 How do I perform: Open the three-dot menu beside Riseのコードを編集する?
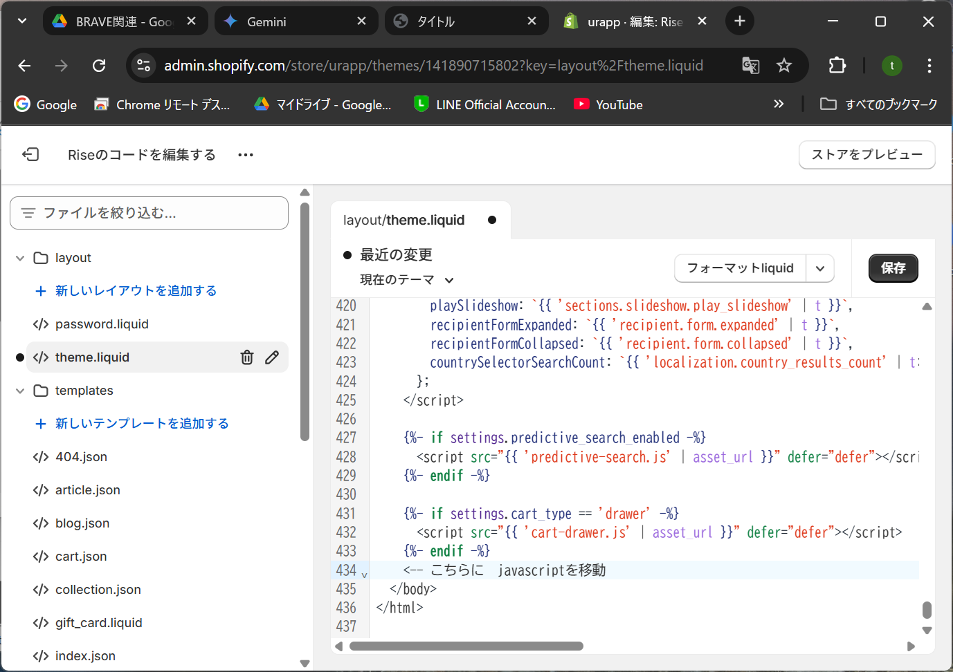246,155
